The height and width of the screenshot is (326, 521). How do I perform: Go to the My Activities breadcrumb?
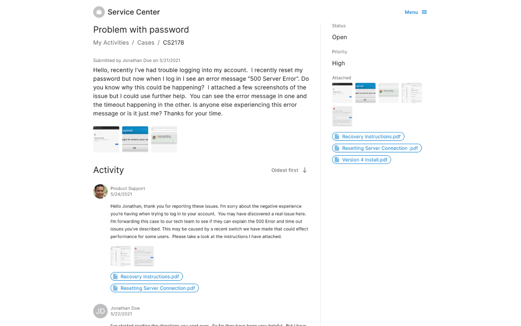(x=111, y=43)
